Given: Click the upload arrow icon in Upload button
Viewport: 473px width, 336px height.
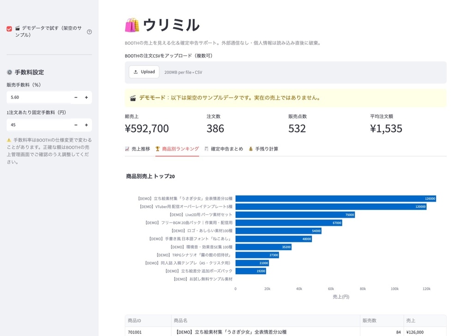Looking at the screenshot, I should [136, 72].
